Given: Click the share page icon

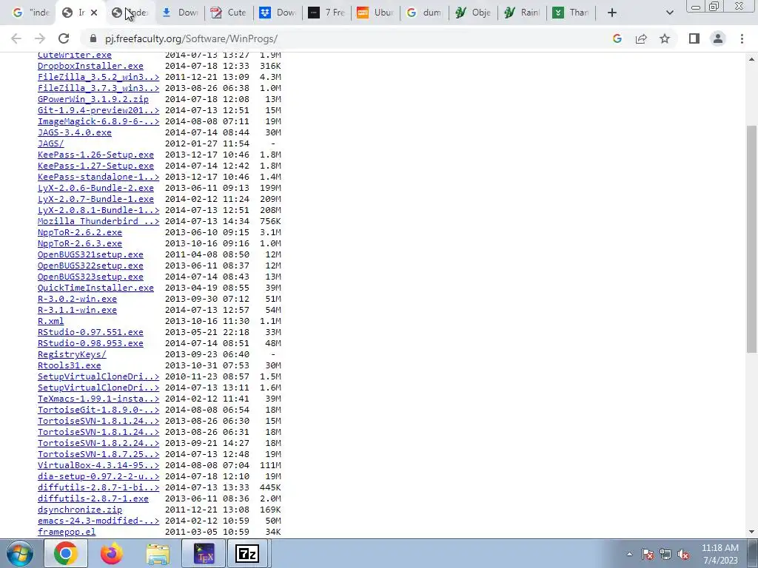Looking at the screenshot, I should [x=641, y=38].
